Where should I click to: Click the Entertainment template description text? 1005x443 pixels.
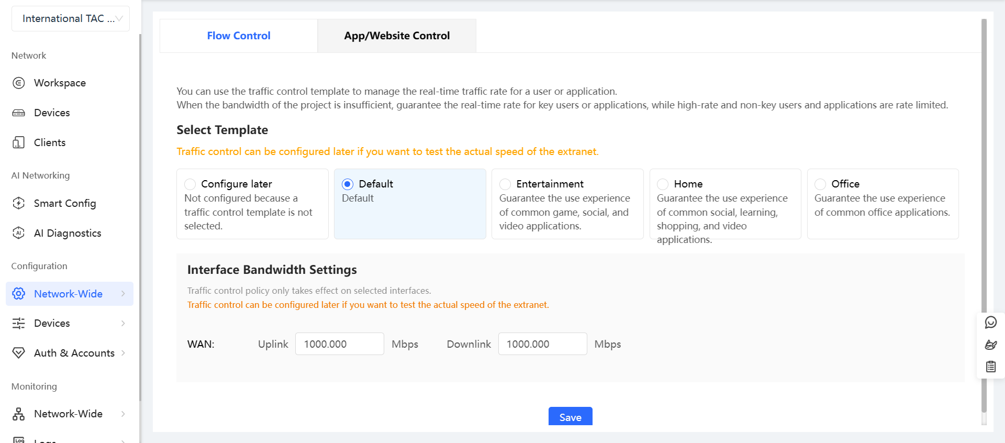565,212
